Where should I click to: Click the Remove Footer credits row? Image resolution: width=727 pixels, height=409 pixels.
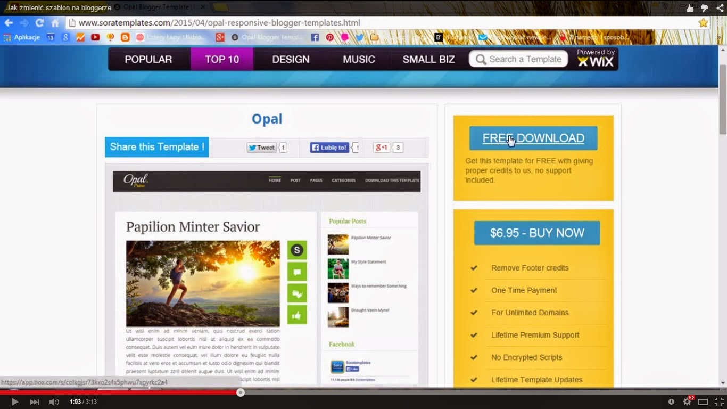(537, 268)
